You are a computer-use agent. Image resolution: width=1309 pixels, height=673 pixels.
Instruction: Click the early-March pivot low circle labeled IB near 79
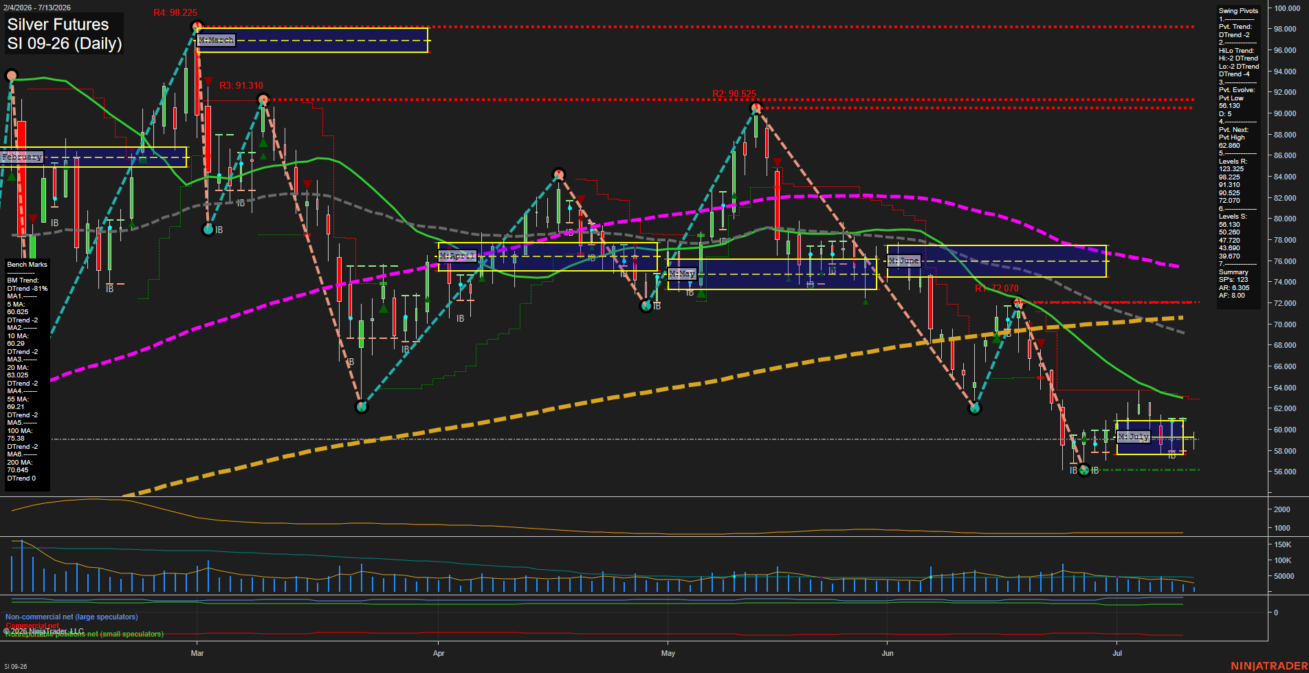point(208,230)
